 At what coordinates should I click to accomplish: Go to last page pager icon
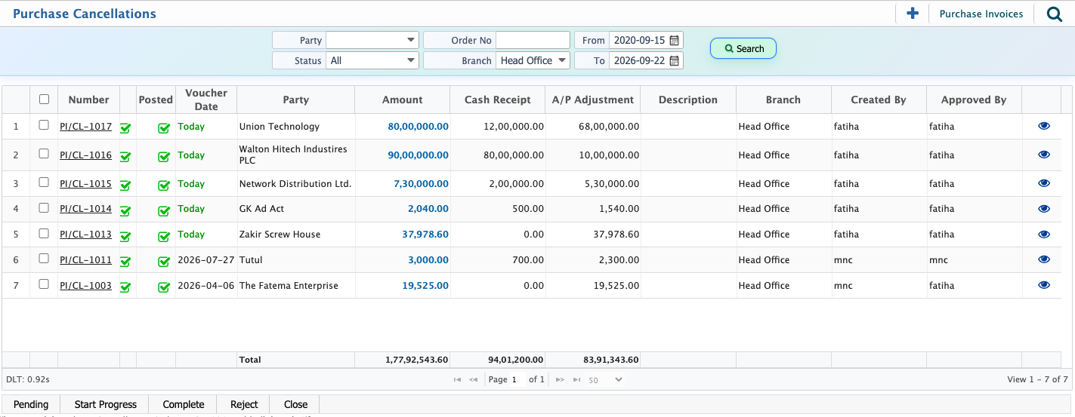(577, 380)
